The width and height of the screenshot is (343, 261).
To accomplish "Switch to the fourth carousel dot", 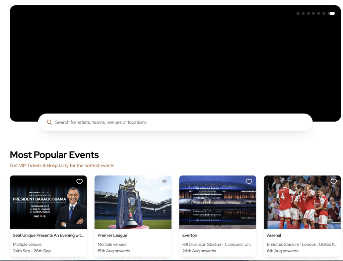I will pos(314,13).
